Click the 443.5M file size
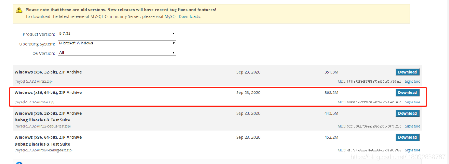The image size is (449, 164). pyautogui.click(x=331, y=113)
